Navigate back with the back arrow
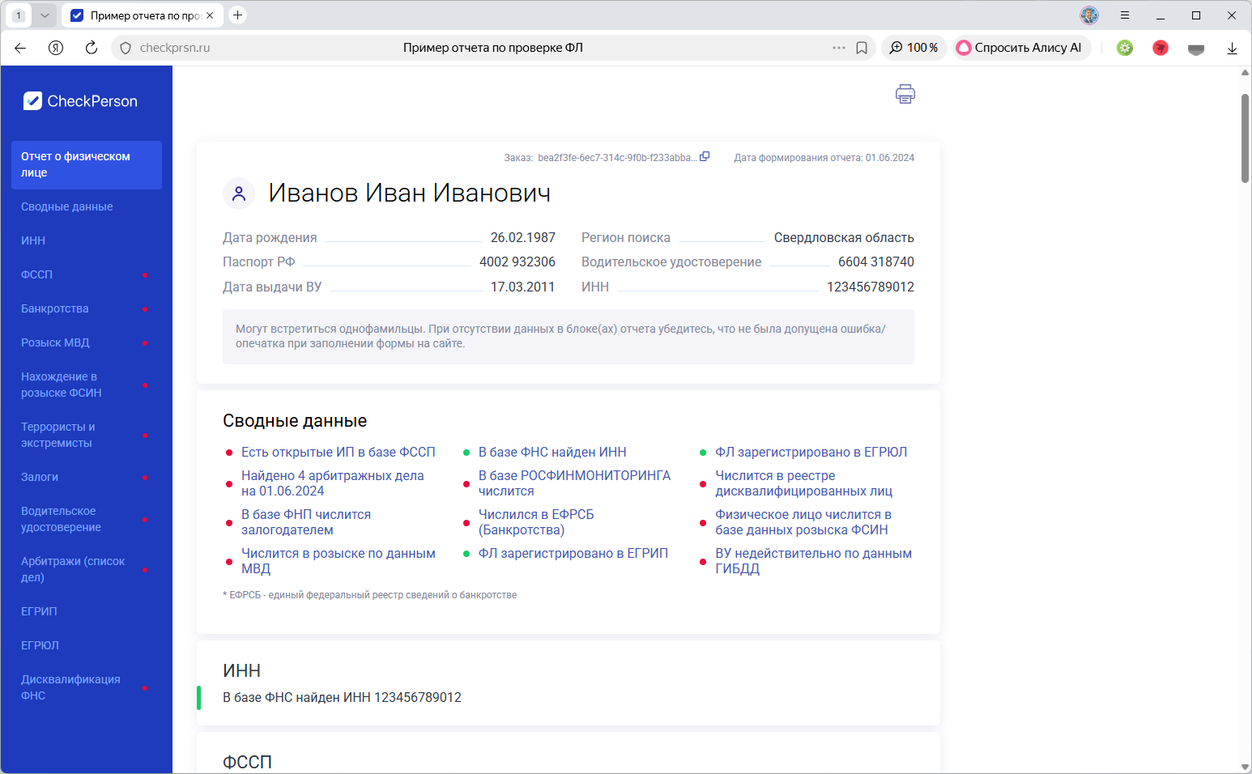The width and height of the screenshot is (1252, 774). 19,48
